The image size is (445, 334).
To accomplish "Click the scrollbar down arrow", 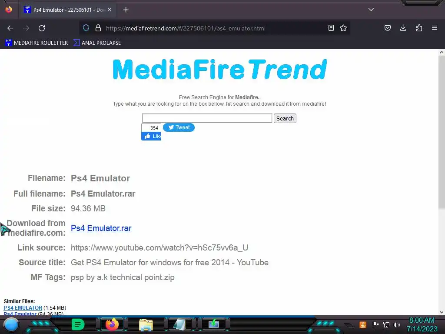I will pyautogui.click(x=442, y=312).
